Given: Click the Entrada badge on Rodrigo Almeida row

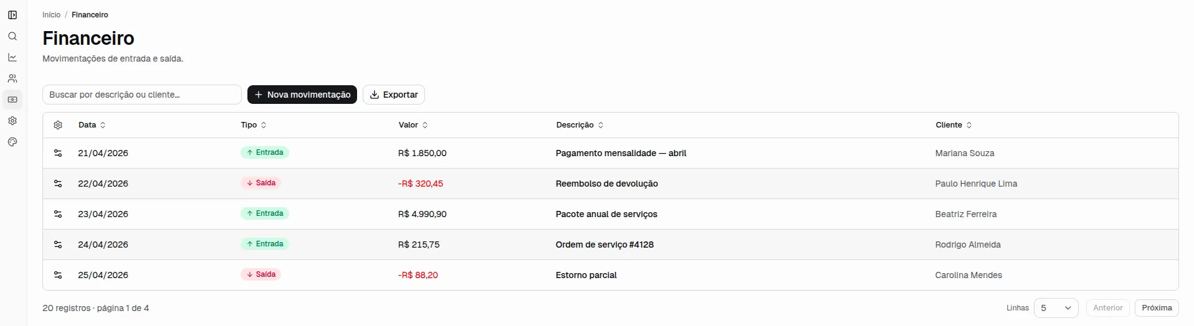Looking at the screenshot, I should pos(265,244).
